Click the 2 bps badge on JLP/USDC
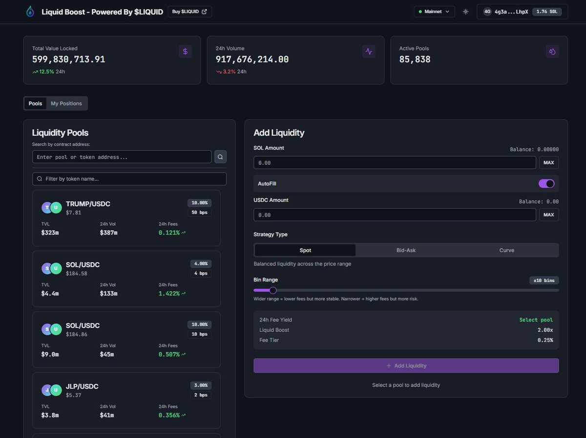This screenshot has width=586, height=438. click(x=200, y=395)
